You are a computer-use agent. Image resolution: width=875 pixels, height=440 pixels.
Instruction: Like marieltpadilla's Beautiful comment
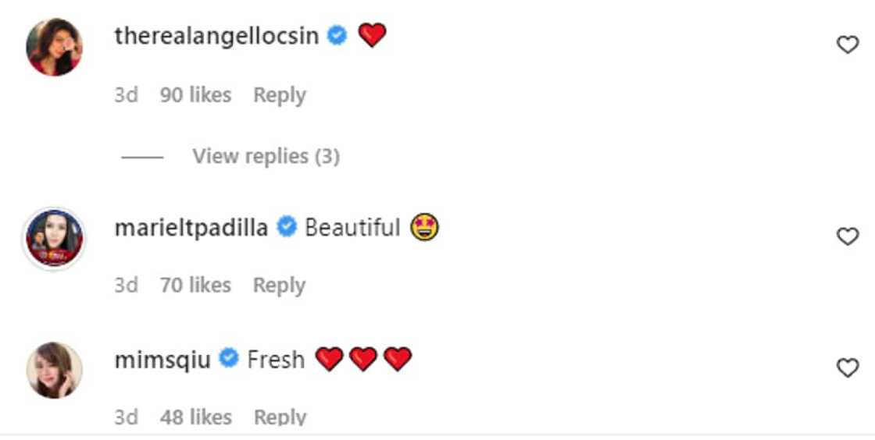coord(848,236)
